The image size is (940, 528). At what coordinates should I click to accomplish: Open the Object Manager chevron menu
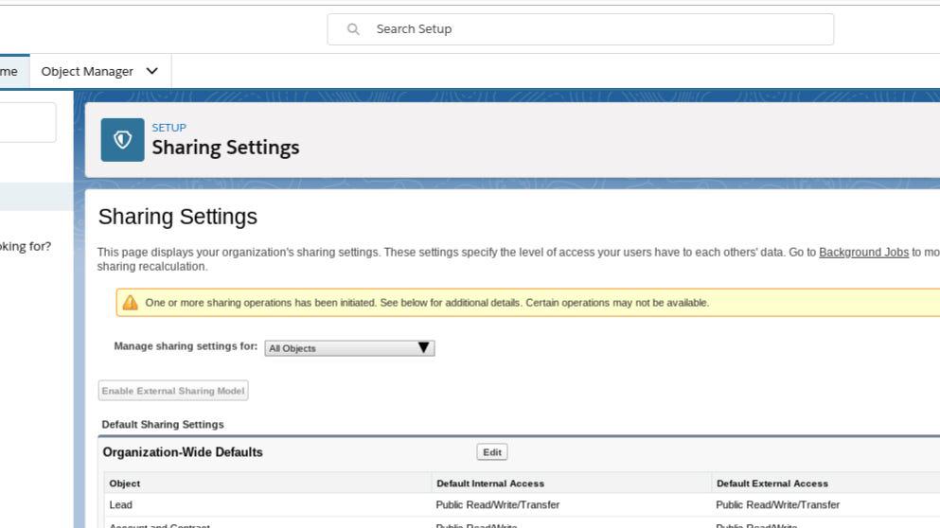point(152,71)
